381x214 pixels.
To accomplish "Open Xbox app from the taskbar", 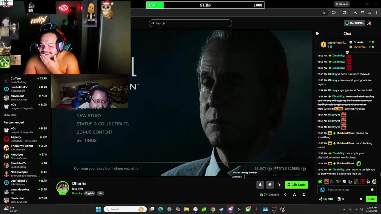I will point(248,209).
